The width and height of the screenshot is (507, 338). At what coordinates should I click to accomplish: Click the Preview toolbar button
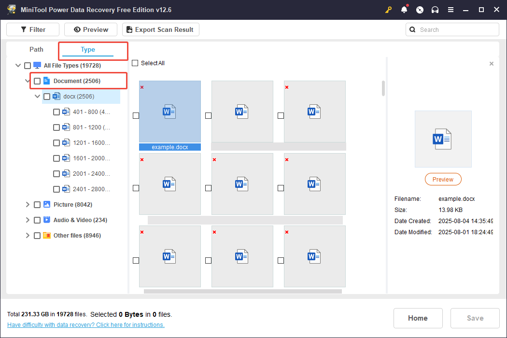pyautogui.click(x=91, y=29)
